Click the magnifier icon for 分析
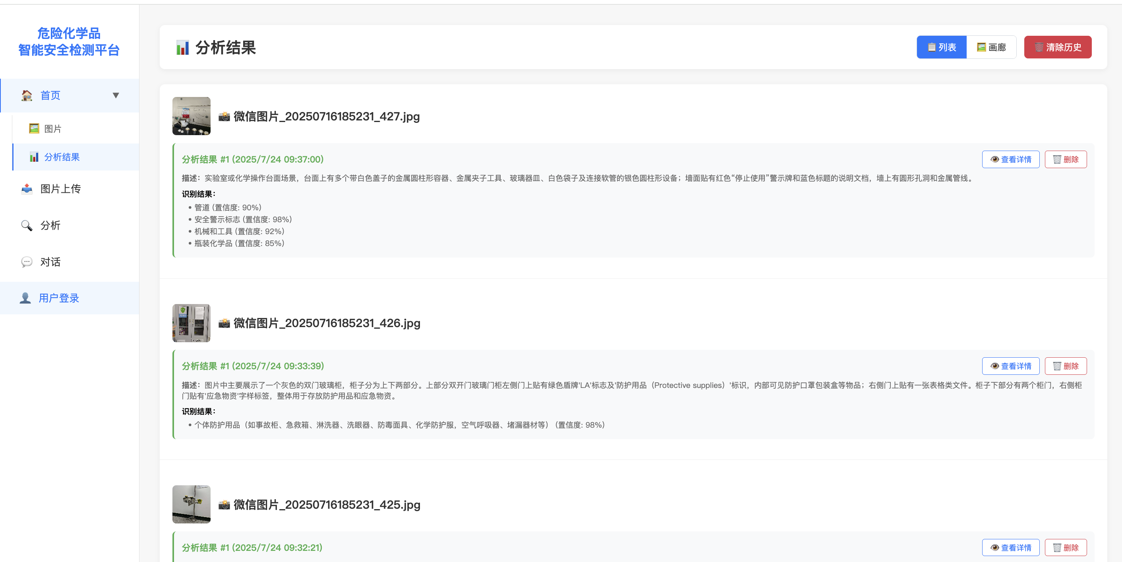 [x=27, y=225]
